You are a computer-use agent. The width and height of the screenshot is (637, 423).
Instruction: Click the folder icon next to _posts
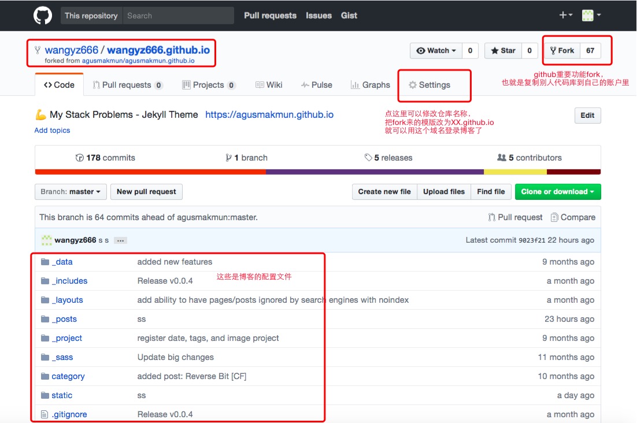click(45, 319)
